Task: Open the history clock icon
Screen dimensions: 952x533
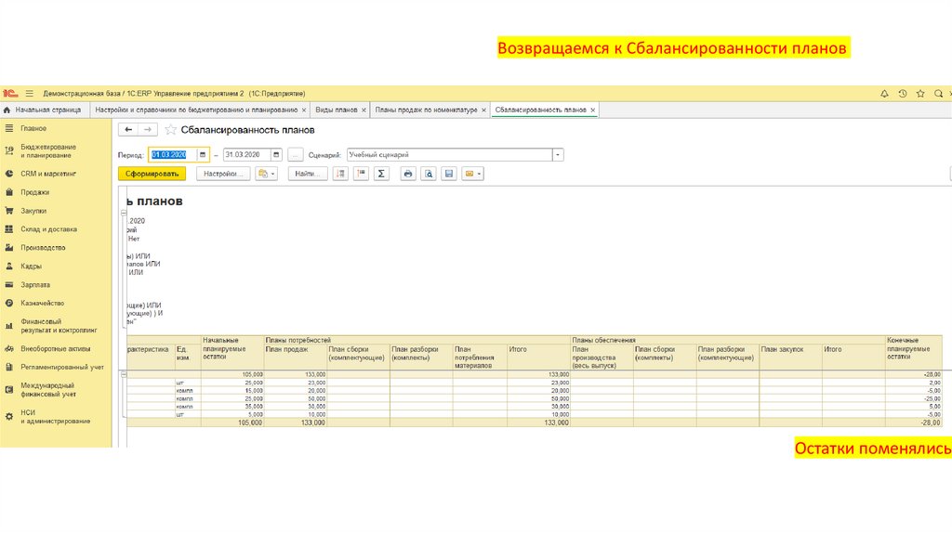Action: coord(902,94)
